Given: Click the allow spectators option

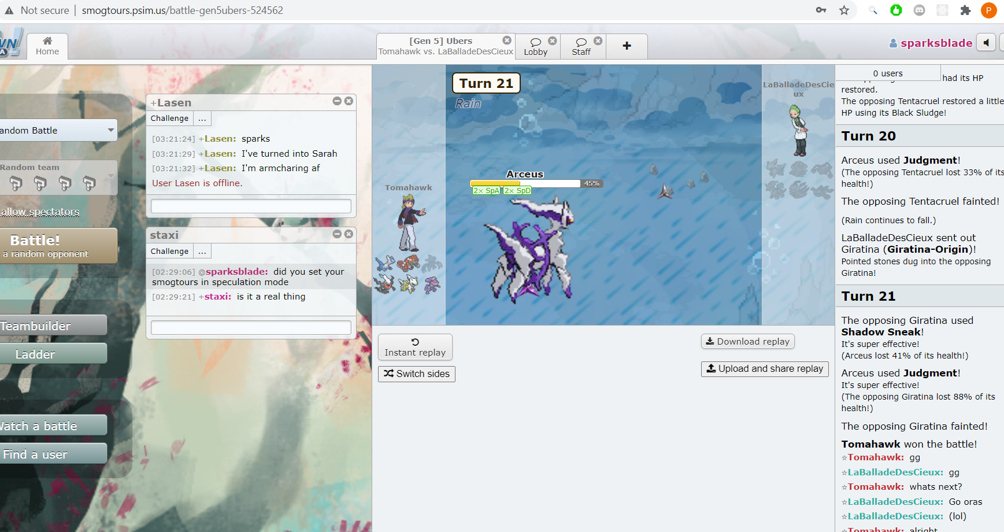Looking at the screenshot, I should point(40,212).
